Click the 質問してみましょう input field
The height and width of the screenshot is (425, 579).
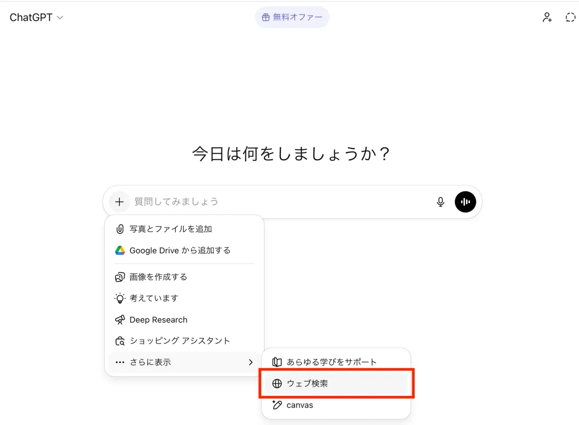280,202
